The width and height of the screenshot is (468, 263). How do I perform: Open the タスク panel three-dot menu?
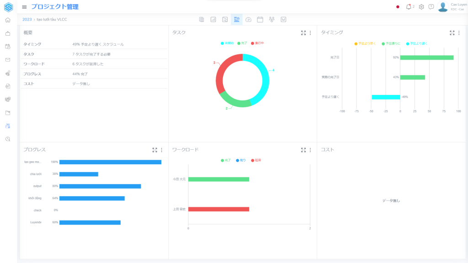[x=310, y=33]
